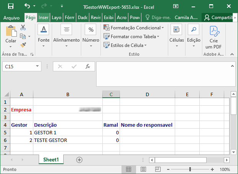
Task: Switch to Page Layout view icon
Action: coord(143,169)
